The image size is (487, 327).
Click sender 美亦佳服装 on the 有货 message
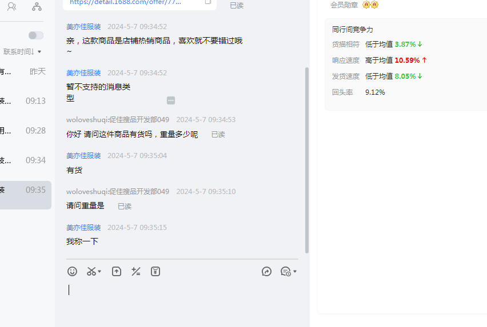point(83,156)
